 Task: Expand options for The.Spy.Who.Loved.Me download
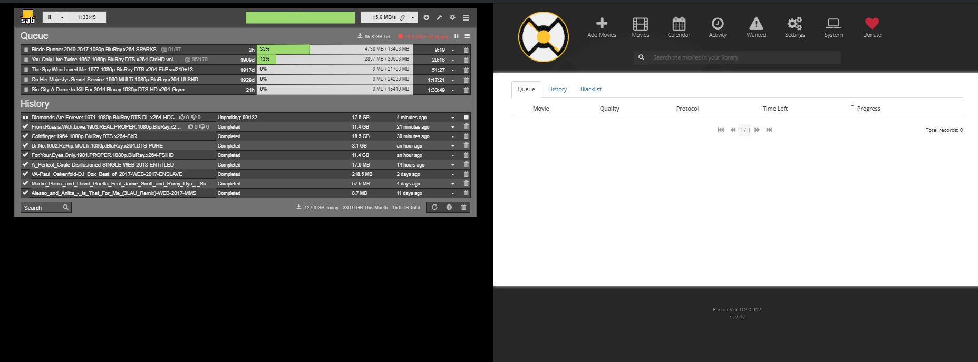[453, 70]
